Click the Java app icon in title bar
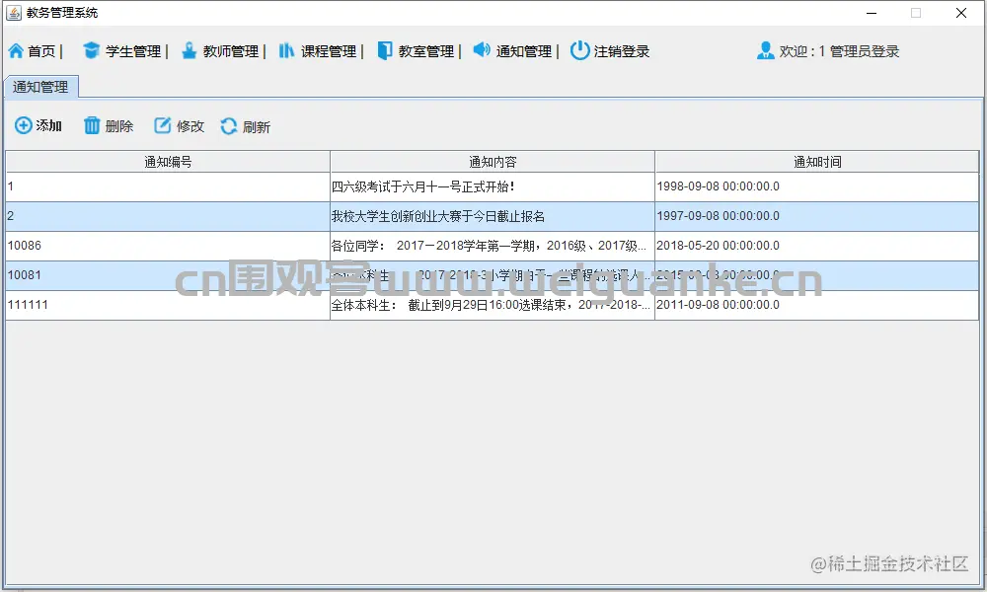Image resolution: width=987 pixels, height=592 pixels. [x=14, y=13]
